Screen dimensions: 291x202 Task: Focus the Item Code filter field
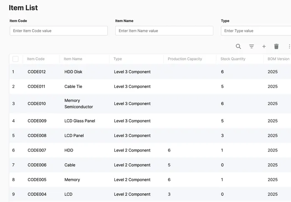click(x=59, y=31)
